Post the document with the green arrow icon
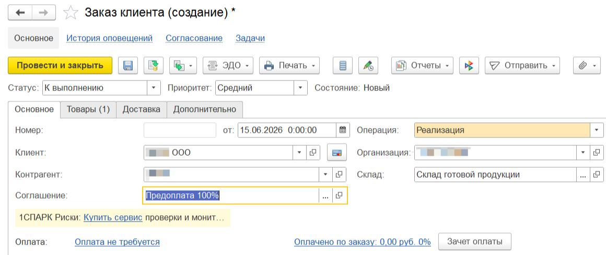This screenshot has width=606, height=255. click(154, 66)
